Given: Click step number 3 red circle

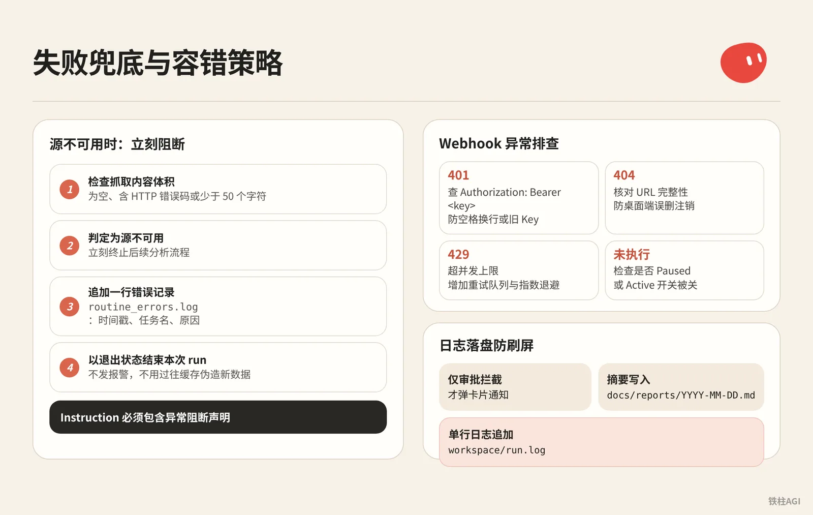Looking at the screenshot, I should [x=70, y=307].
